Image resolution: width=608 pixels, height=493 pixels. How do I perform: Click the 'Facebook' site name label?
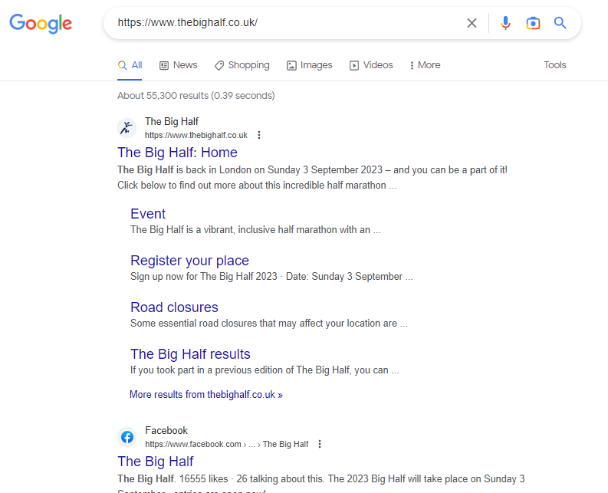166,431
